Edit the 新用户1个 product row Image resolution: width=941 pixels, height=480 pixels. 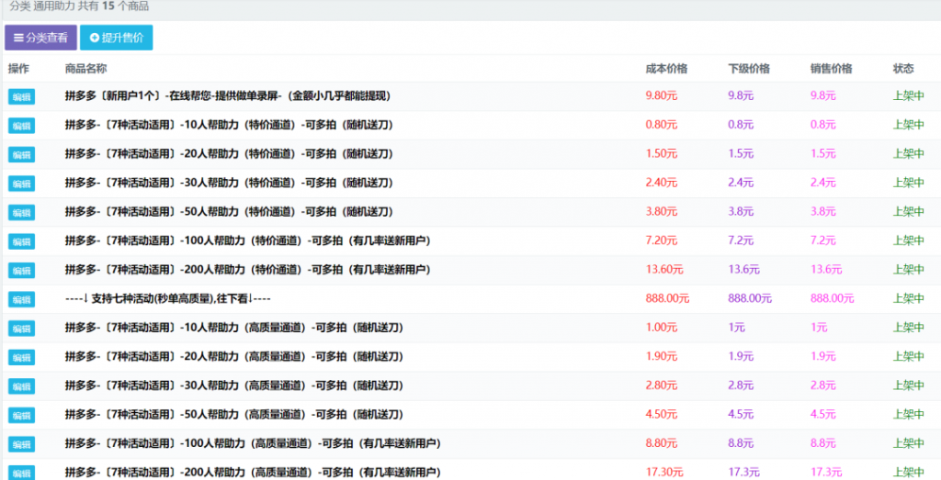click(x=22, y=96)
